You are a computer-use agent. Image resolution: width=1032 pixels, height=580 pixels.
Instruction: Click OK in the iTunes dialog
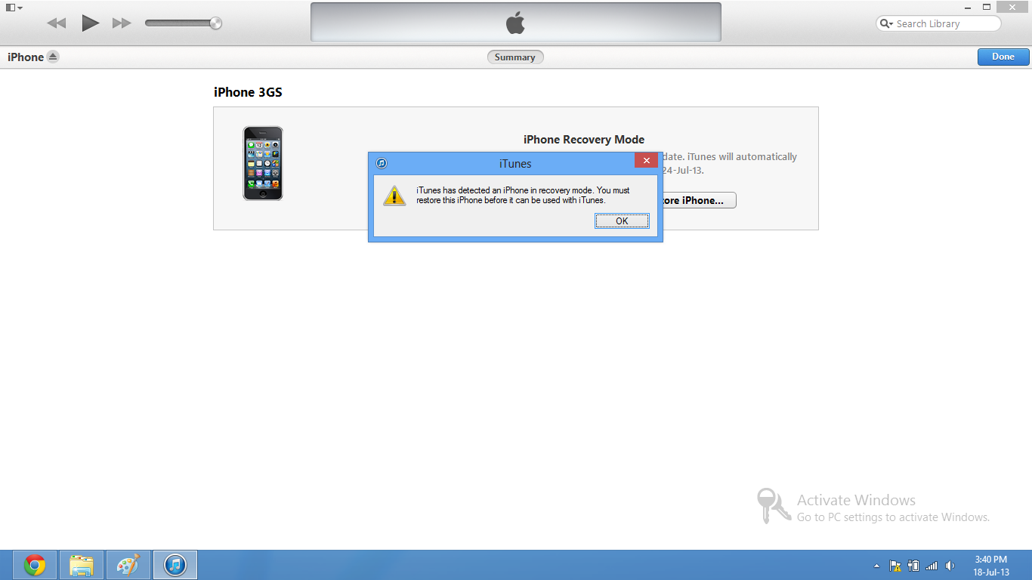622,221
